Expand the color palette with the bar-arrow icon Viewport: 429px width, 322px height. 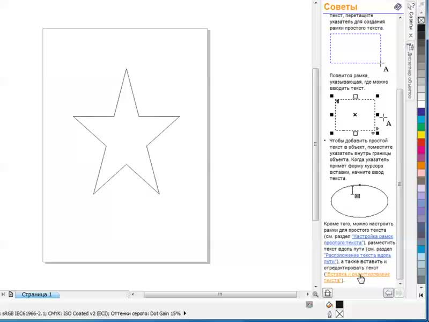pyautogui.click(x=421, y=295)
